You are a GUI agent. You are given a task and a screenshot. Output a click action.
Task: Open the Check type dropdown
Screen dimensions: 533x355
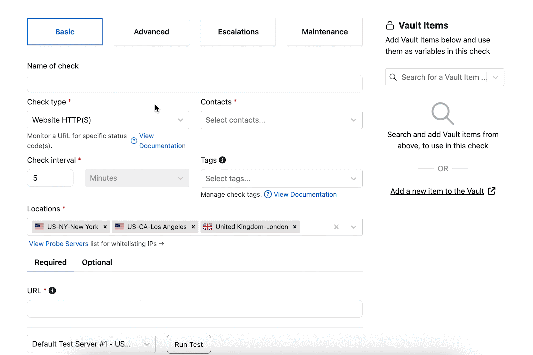point(180,120)
